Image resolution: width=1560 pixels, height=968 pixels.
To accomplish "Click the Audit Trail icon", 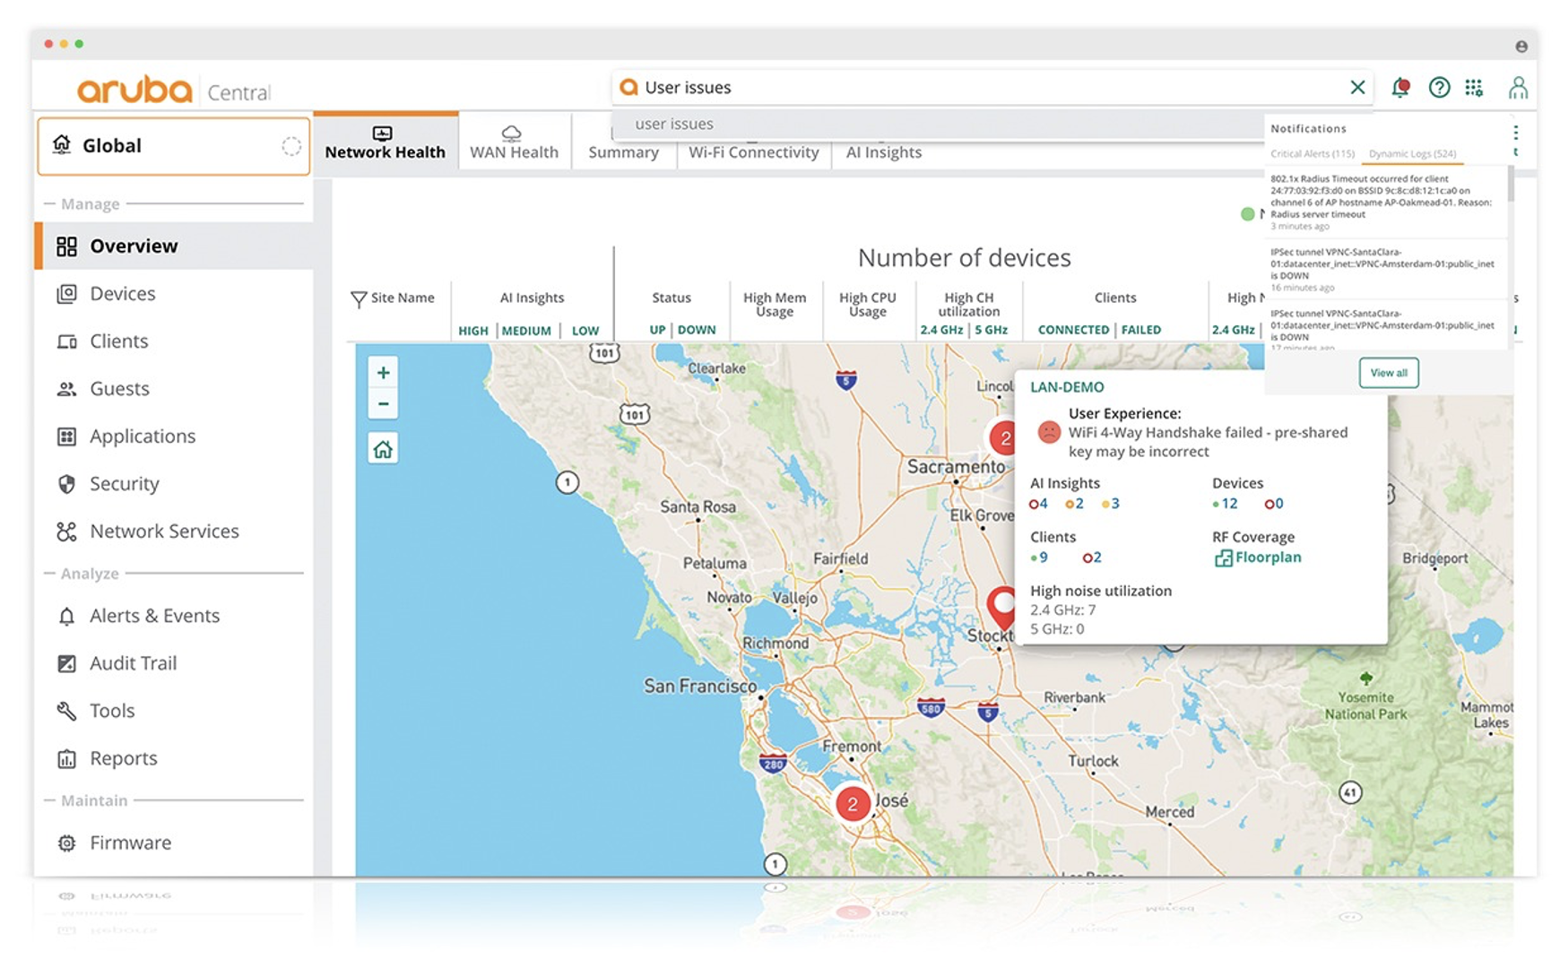I will pyautogui.click(x=66, y=663).
